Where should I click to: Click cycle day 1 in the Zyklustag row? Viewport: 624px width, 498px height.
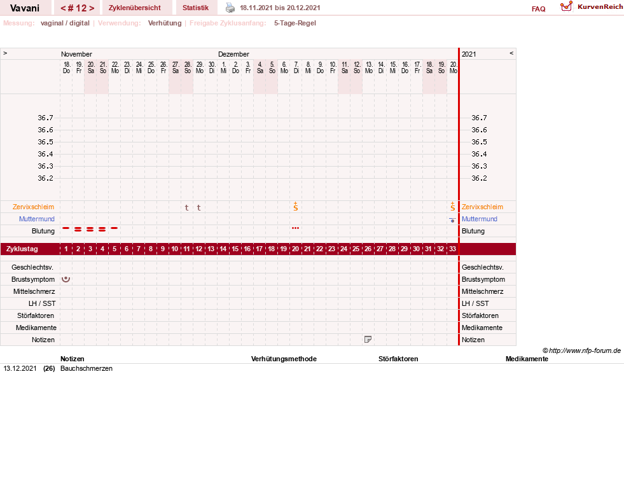tap(66, 249)
